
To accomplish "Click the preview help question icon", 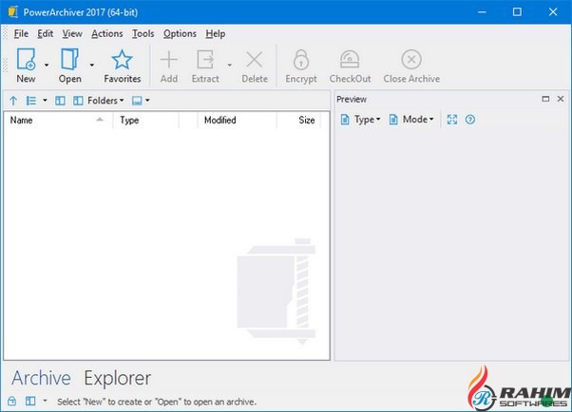I will click(x=469, y=120).
